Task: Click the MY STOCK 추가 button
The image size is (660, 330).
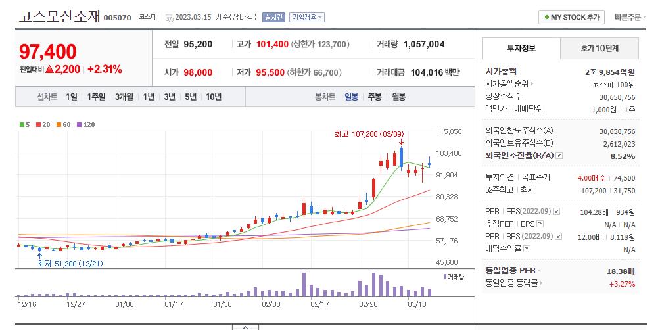Action: 572,17
